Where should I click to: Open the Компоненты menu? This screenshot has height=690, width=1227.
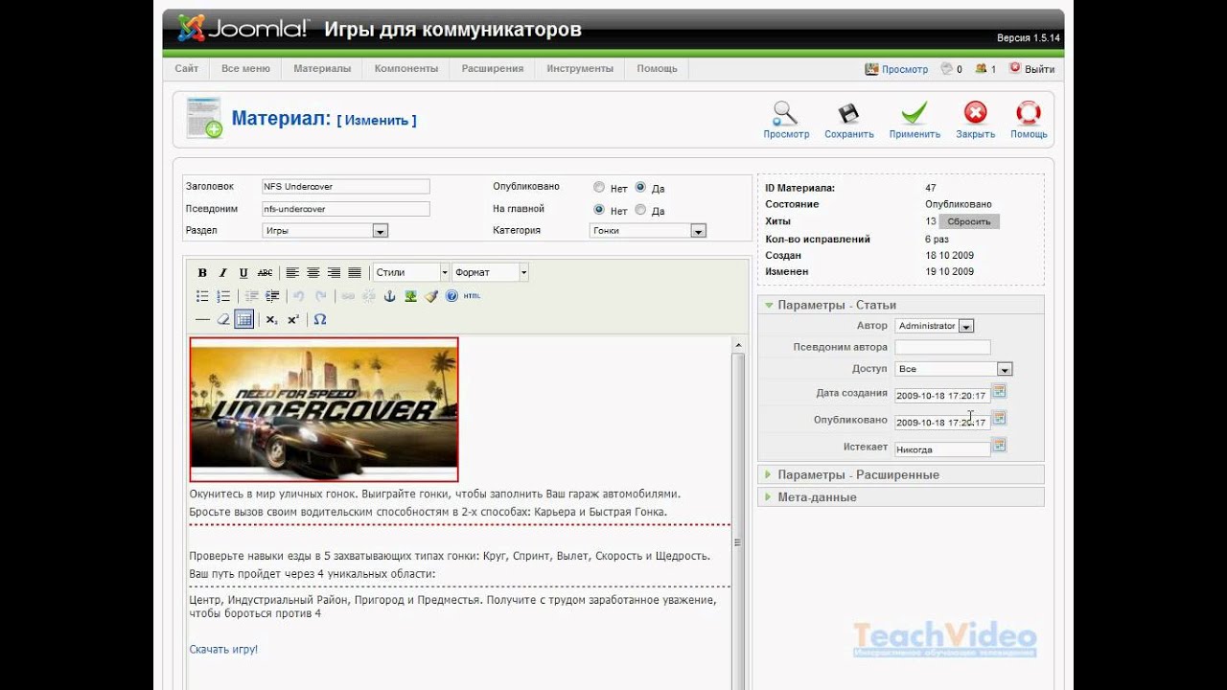pyautogui.click(x=406, y=69)
